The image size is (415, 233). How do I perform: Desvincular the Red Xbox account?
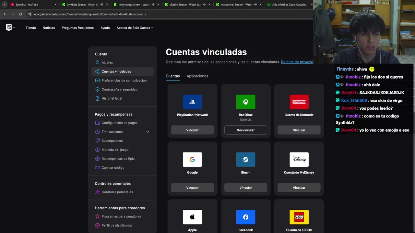[246, 130]
